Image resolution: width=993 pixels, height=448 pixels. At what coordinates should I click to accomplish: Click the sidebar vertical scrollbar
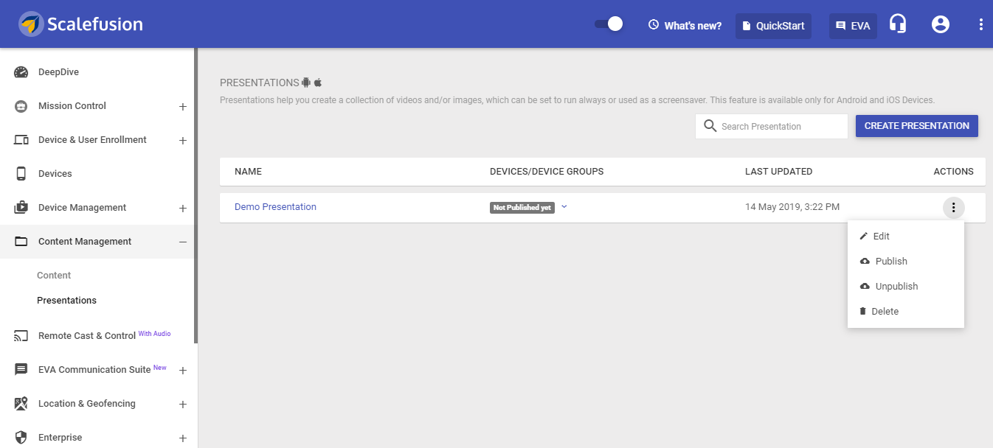196,196
